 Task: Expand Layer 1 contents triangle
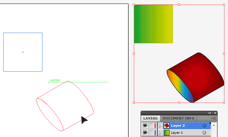point(160,133)
